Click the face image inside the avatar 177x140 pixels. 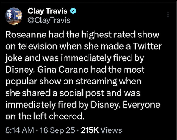[x=9, y=15]
